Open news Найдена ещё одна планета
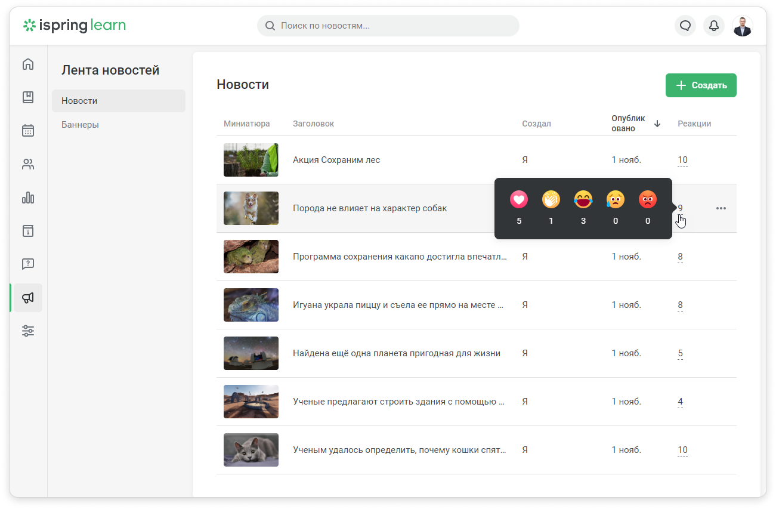The height and width of the screenshot is (509, 776). [x=397, y=353]
